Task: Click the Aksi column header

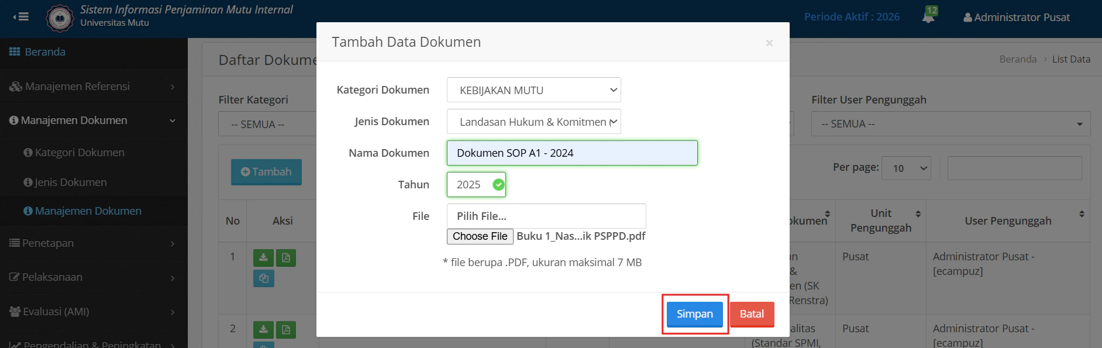Action: coord(283,221)
